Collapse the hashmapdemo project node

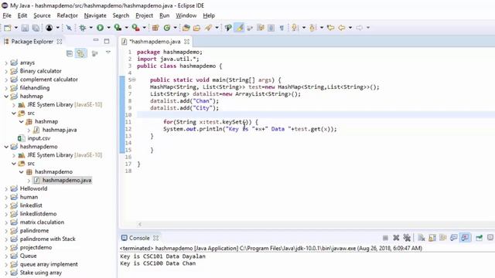6,147
